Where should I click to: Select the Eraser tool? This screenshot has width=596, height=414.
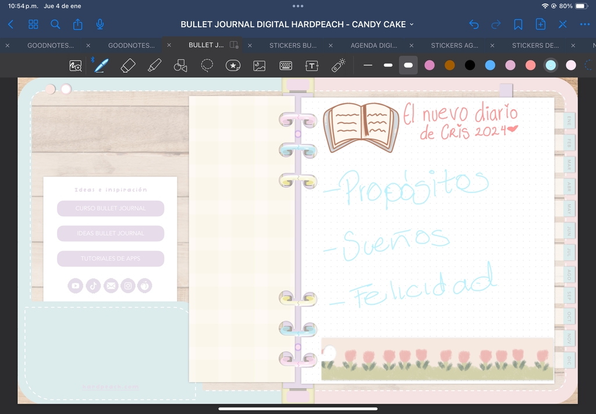coord(127,65)
